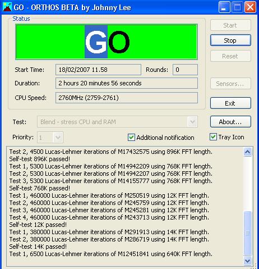Click log line mentioning M243713
The height and width of the screenshot is (269, 259).
pos(109,217)
